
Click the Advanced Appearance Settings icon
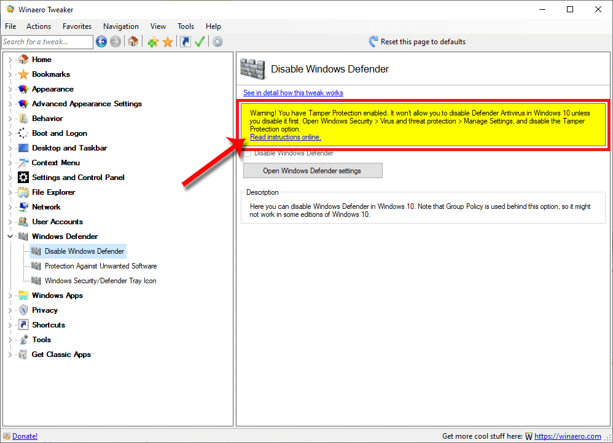pos(23,104)
